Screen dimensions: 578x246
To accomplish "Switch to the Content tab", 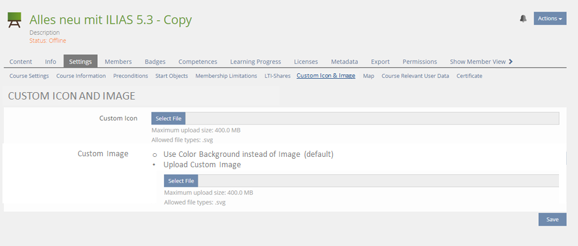I will click(21, 62).
